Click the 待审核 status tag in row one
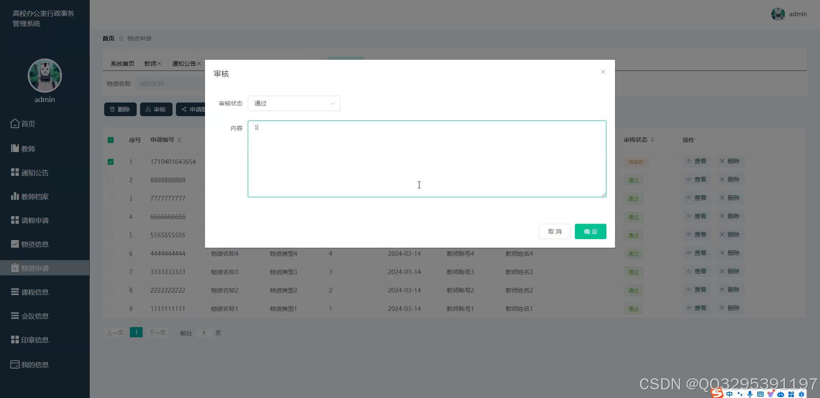 click(x=635, y=162)
